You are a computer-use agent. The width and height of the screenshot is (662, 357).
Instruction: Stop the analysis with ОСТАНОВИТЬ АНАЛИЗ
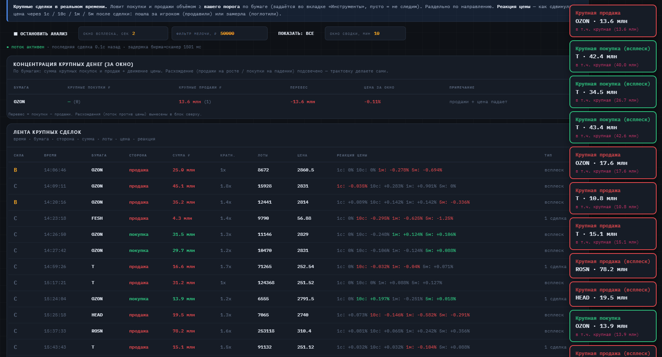point(40,34)
